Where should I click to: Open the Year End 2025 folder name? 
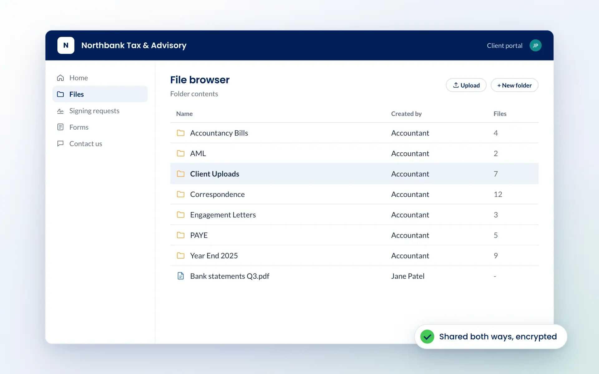[214, 256]
